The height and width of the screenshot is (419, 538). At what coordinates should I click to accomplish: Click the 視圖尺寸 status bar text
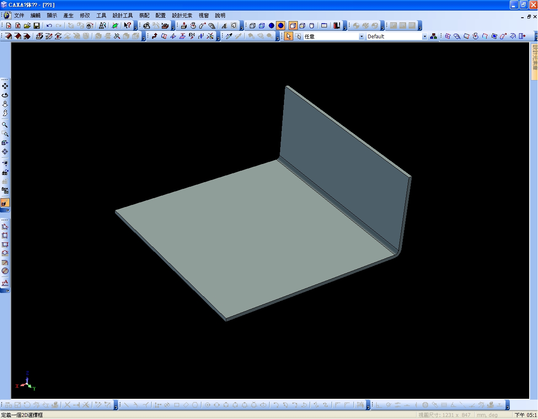[x=444, y=415]
